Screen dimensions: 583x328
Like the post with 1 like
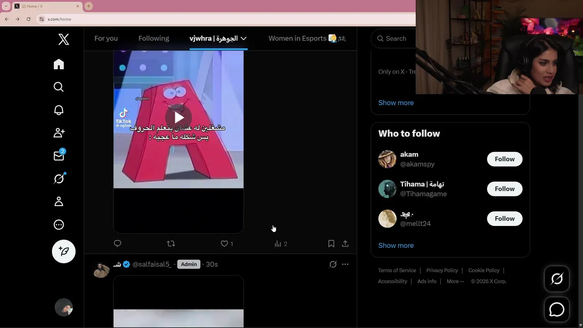point(227,244)
